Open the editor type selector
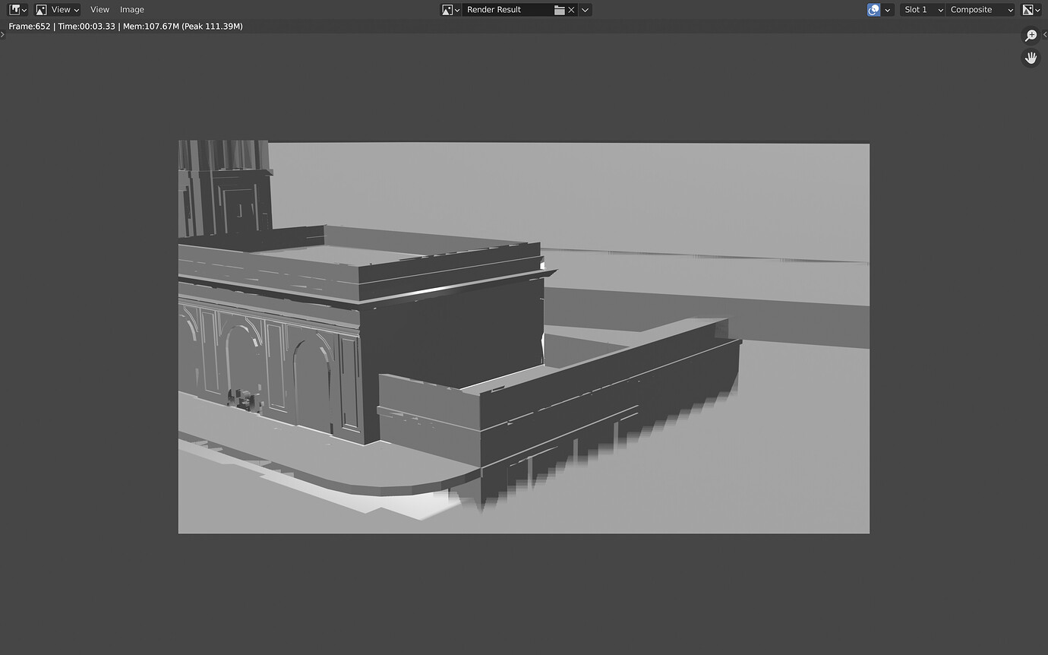 point(18,10)
